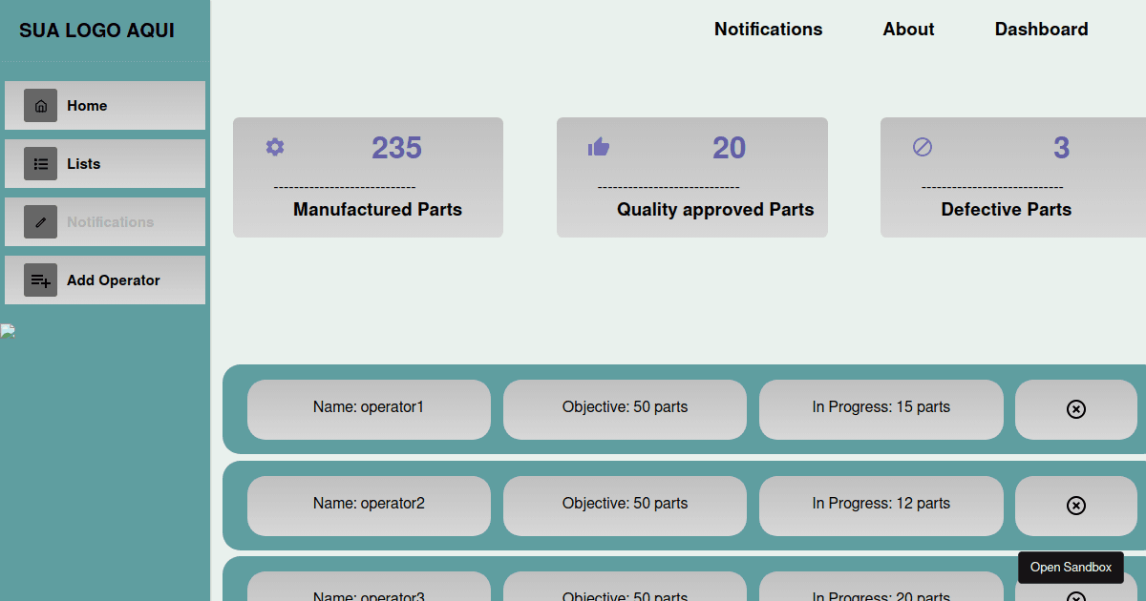Select In Progress: 12 parts cell

(x=881, y=504)
